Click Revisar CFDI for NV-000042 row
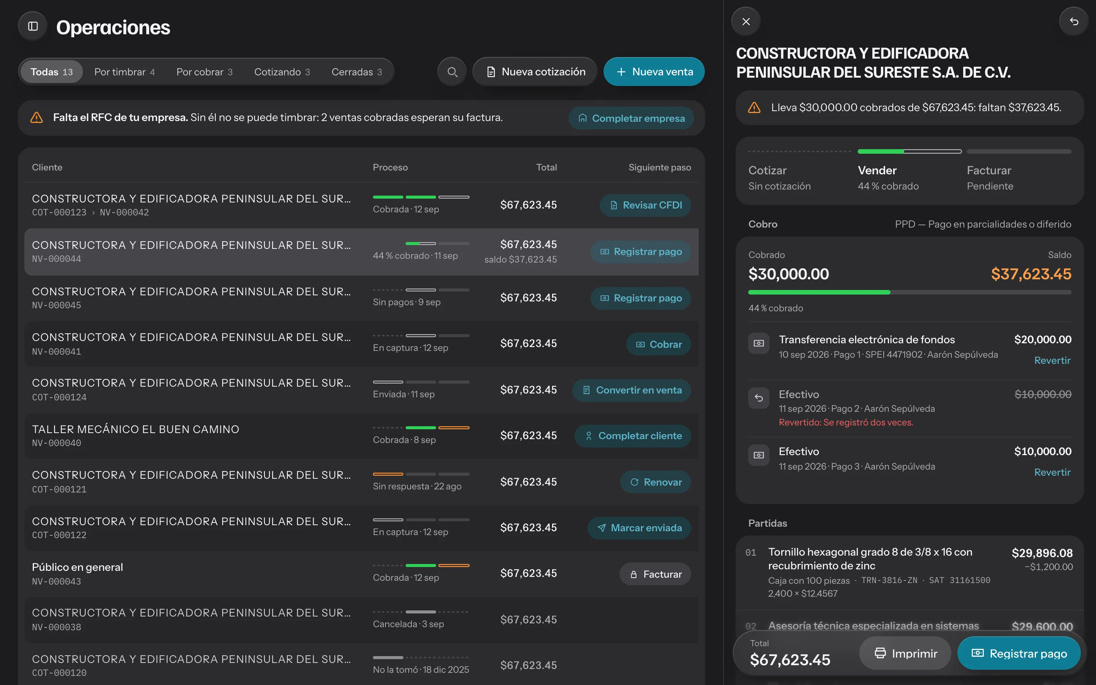The height and width of the screenshot is (685, 1096). 645,205
